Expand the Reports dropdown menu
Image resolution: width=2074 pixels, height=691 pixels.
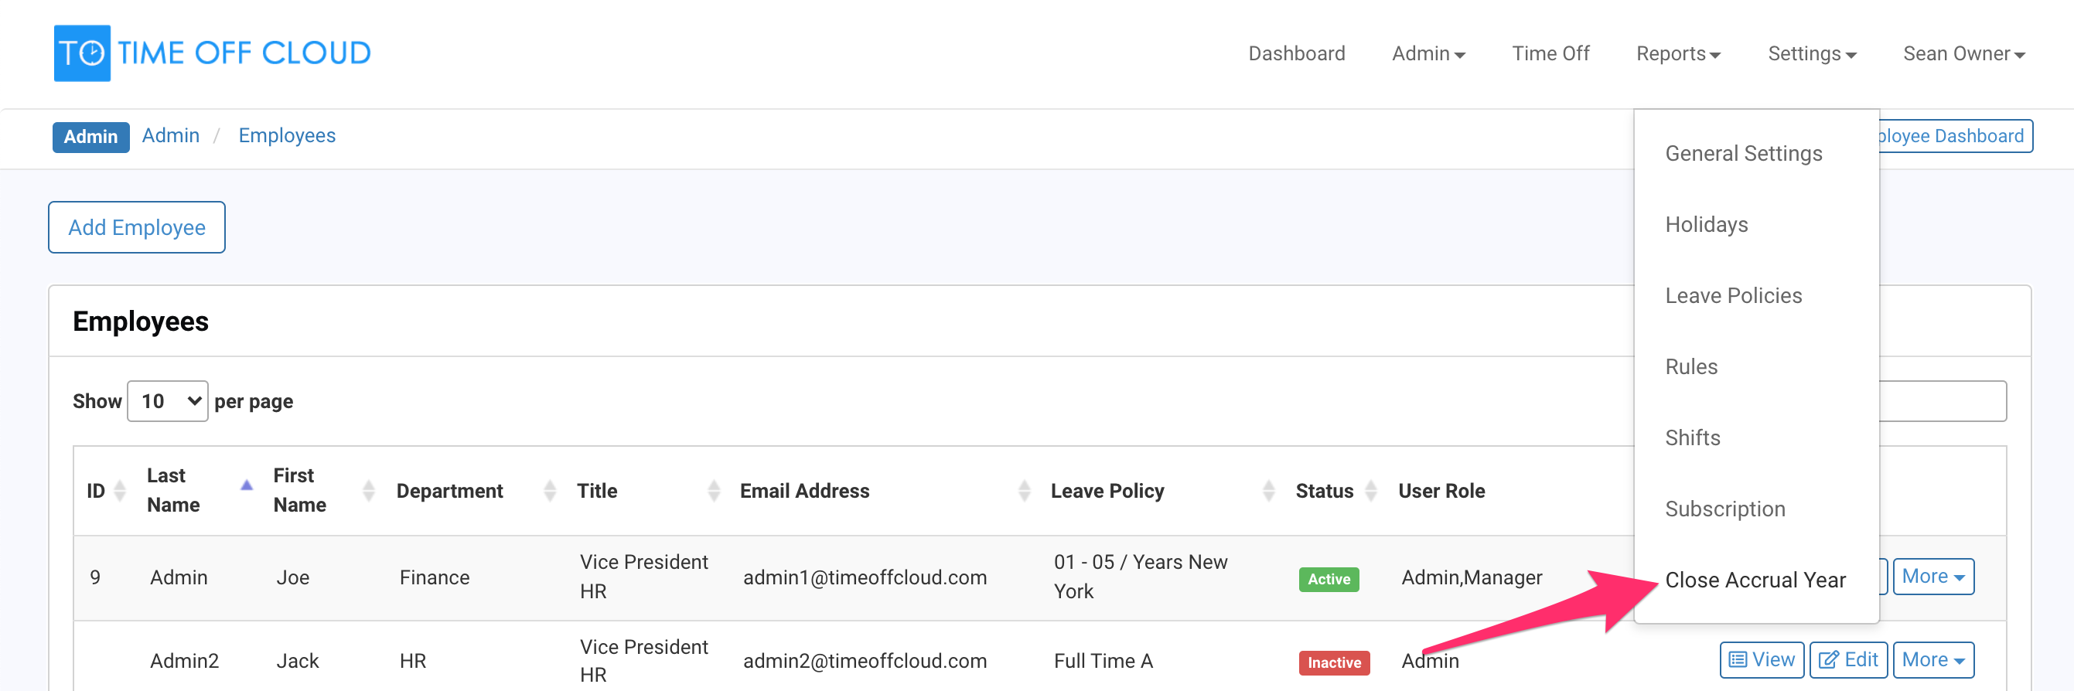1678,53
